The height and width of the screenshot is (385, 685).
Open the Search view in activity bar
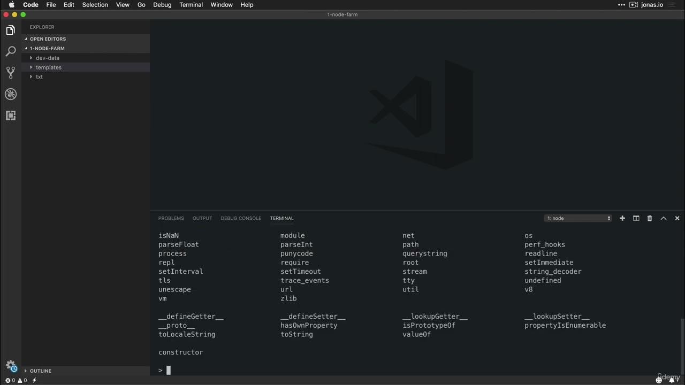[11, 51]
